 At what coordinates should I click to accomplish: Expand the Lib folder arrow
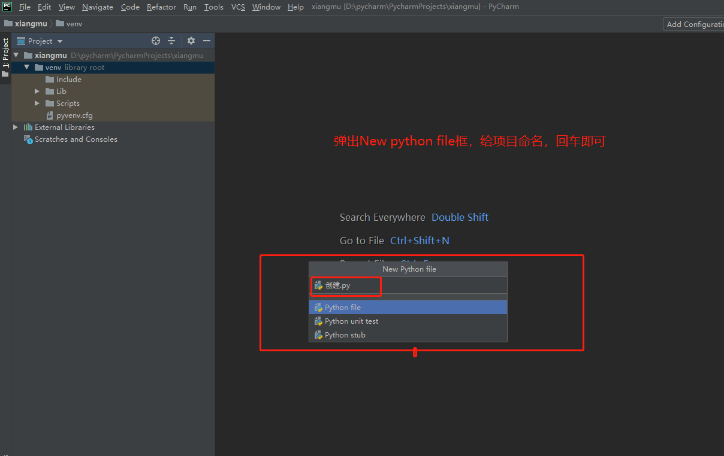(37, 91)
